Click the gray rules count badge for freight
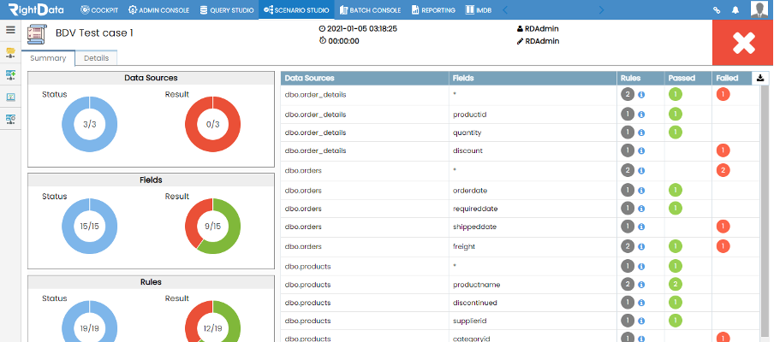The width and height of the screenshot is (774, 342). [628, 245]
